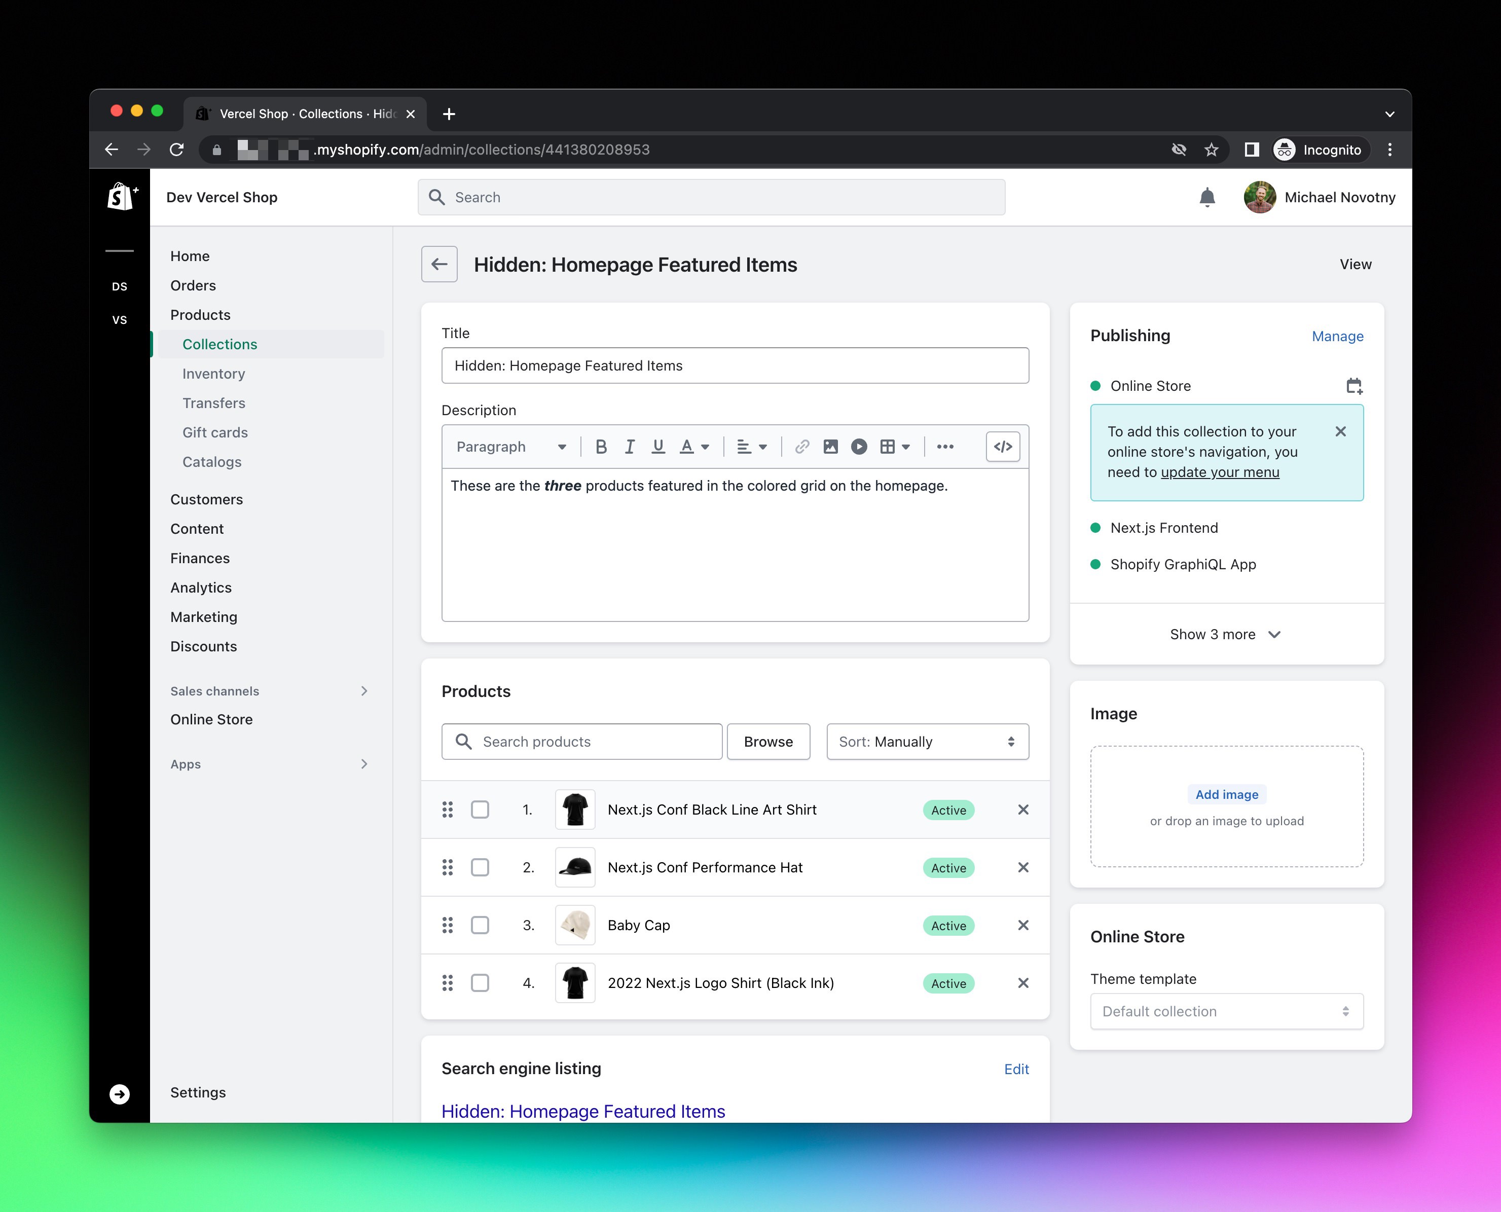Click the View collection link
1501x1212 pixels.
(x=1356, y=265)
